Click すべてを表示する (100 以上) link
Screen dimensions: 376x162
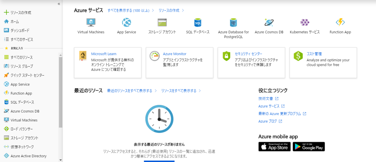pos(128,10)
